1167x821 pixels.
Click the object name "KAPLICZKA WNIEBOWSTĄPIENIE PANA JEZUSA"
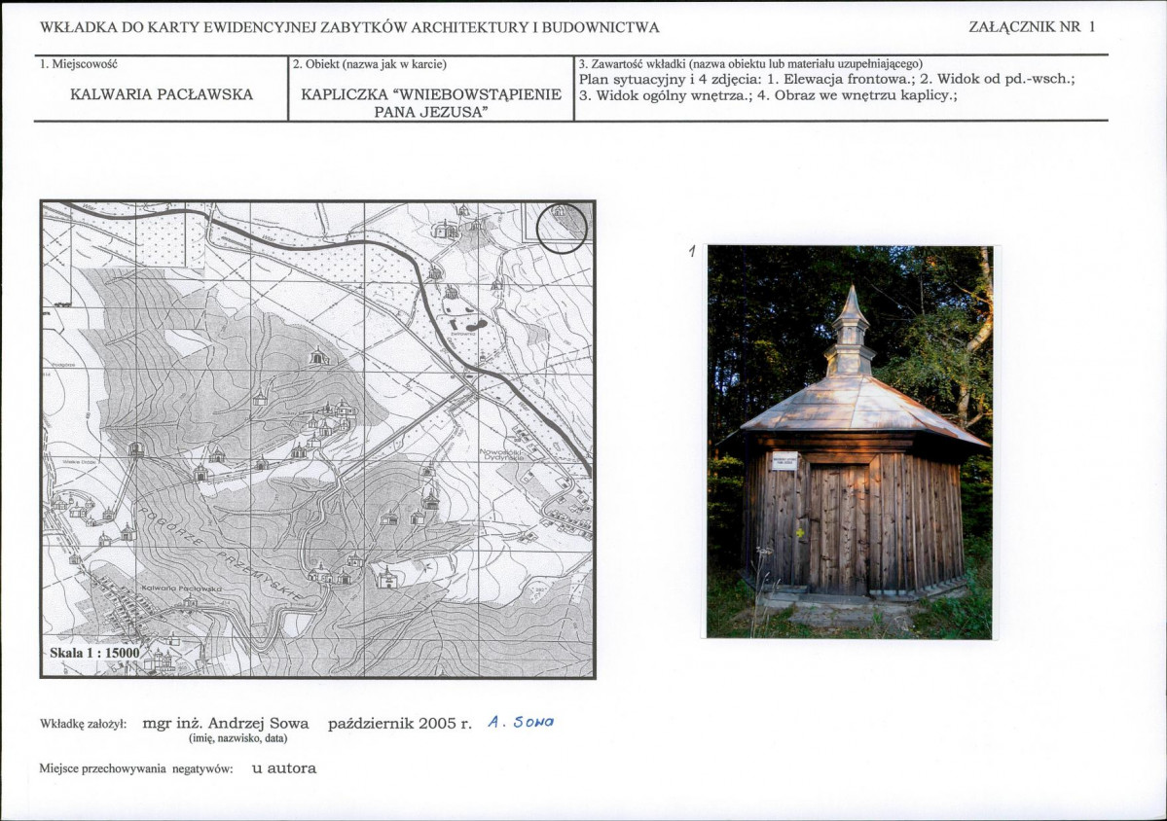click(431, 102)
